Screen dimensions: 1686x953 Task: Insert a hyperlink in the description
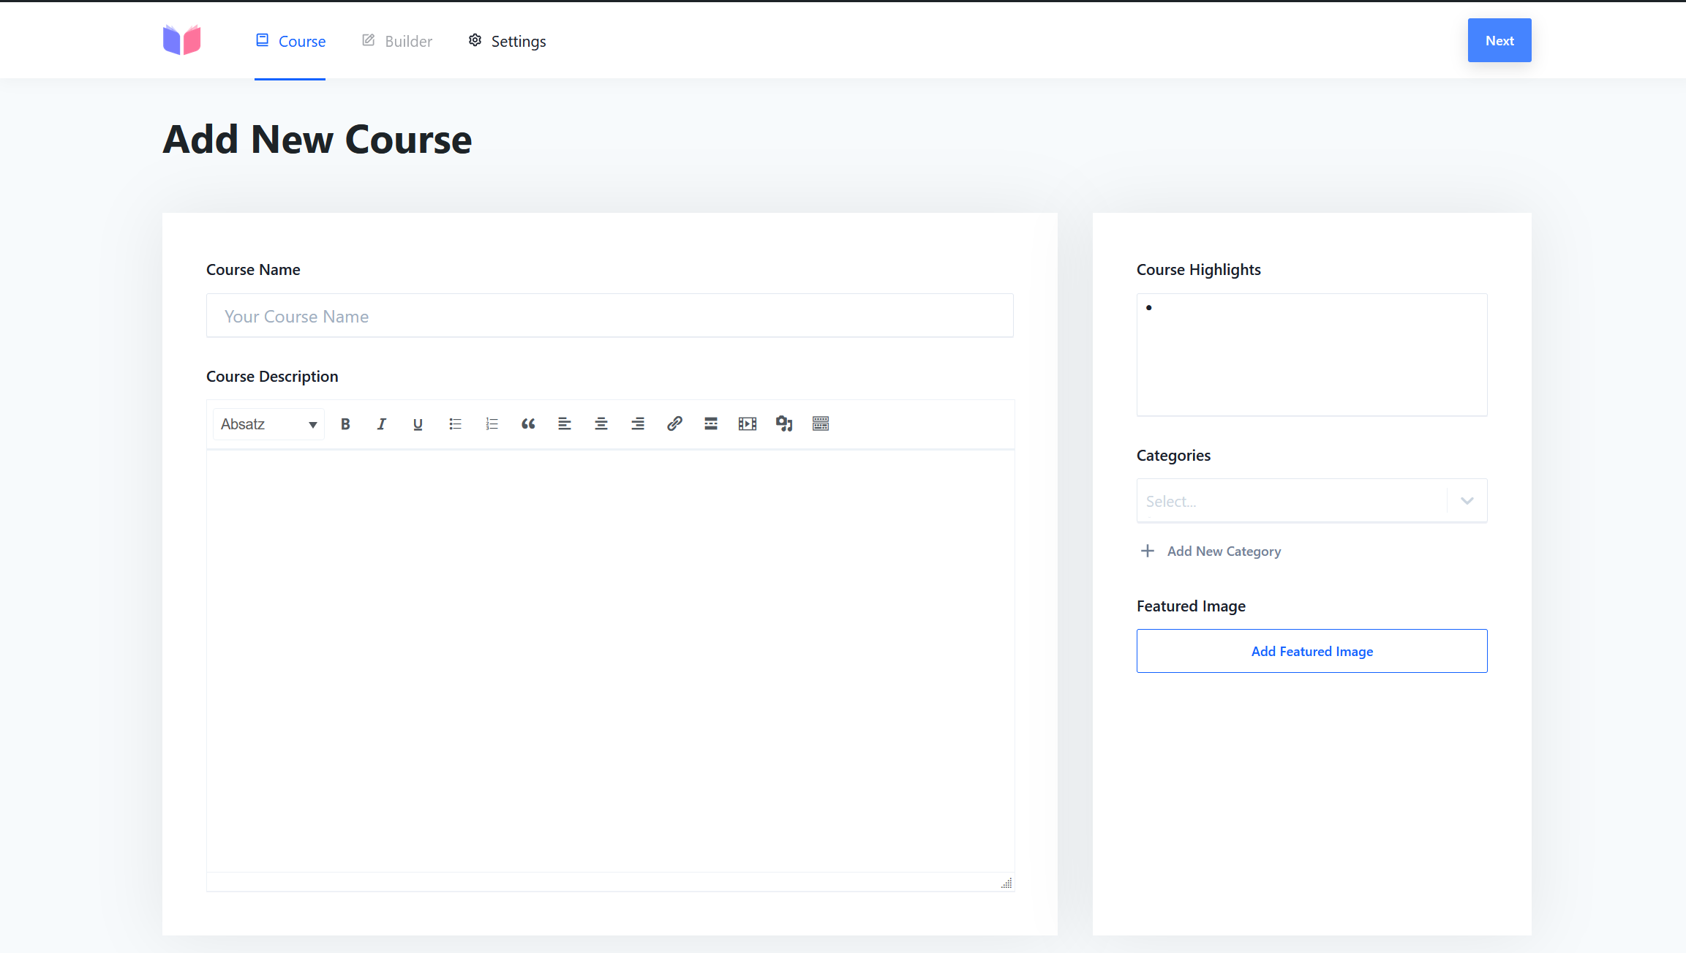click(x=674, y=423)
